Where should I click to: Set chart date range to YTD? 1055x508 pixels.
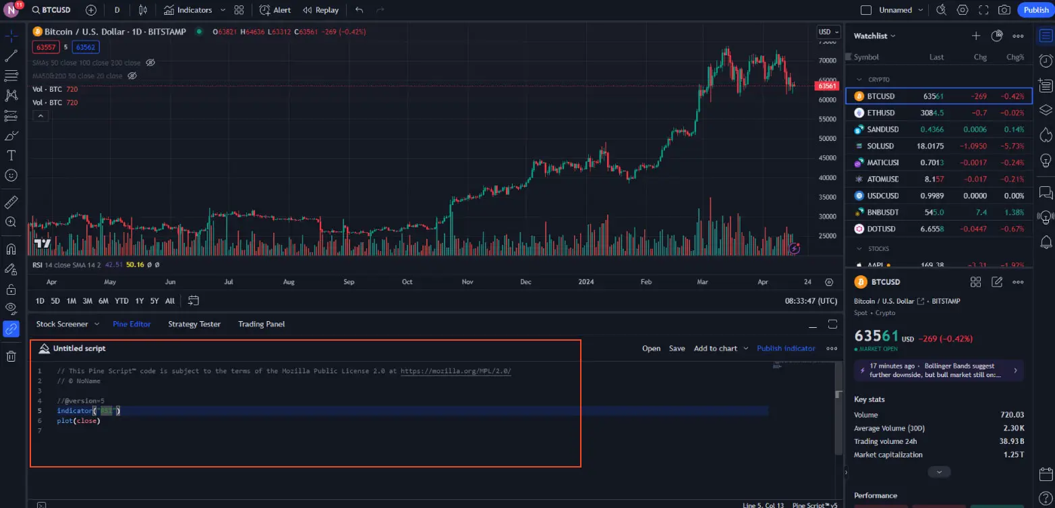point(121,301)
